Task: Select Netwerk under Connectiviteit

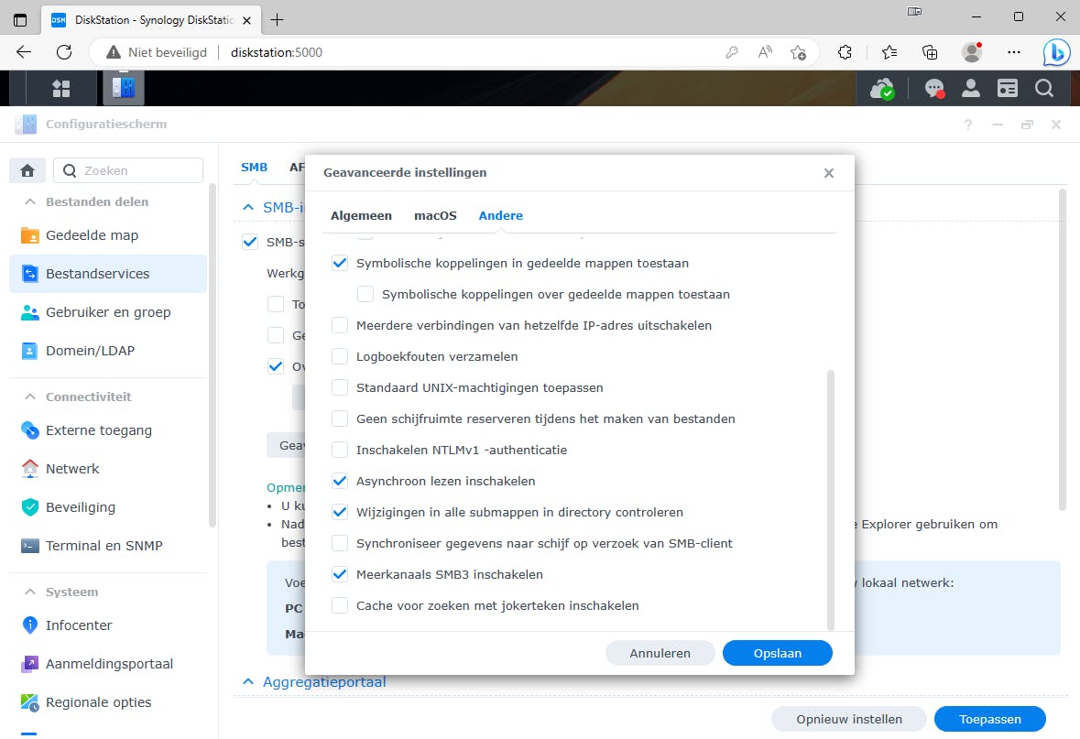Action: tap(73, 468)
